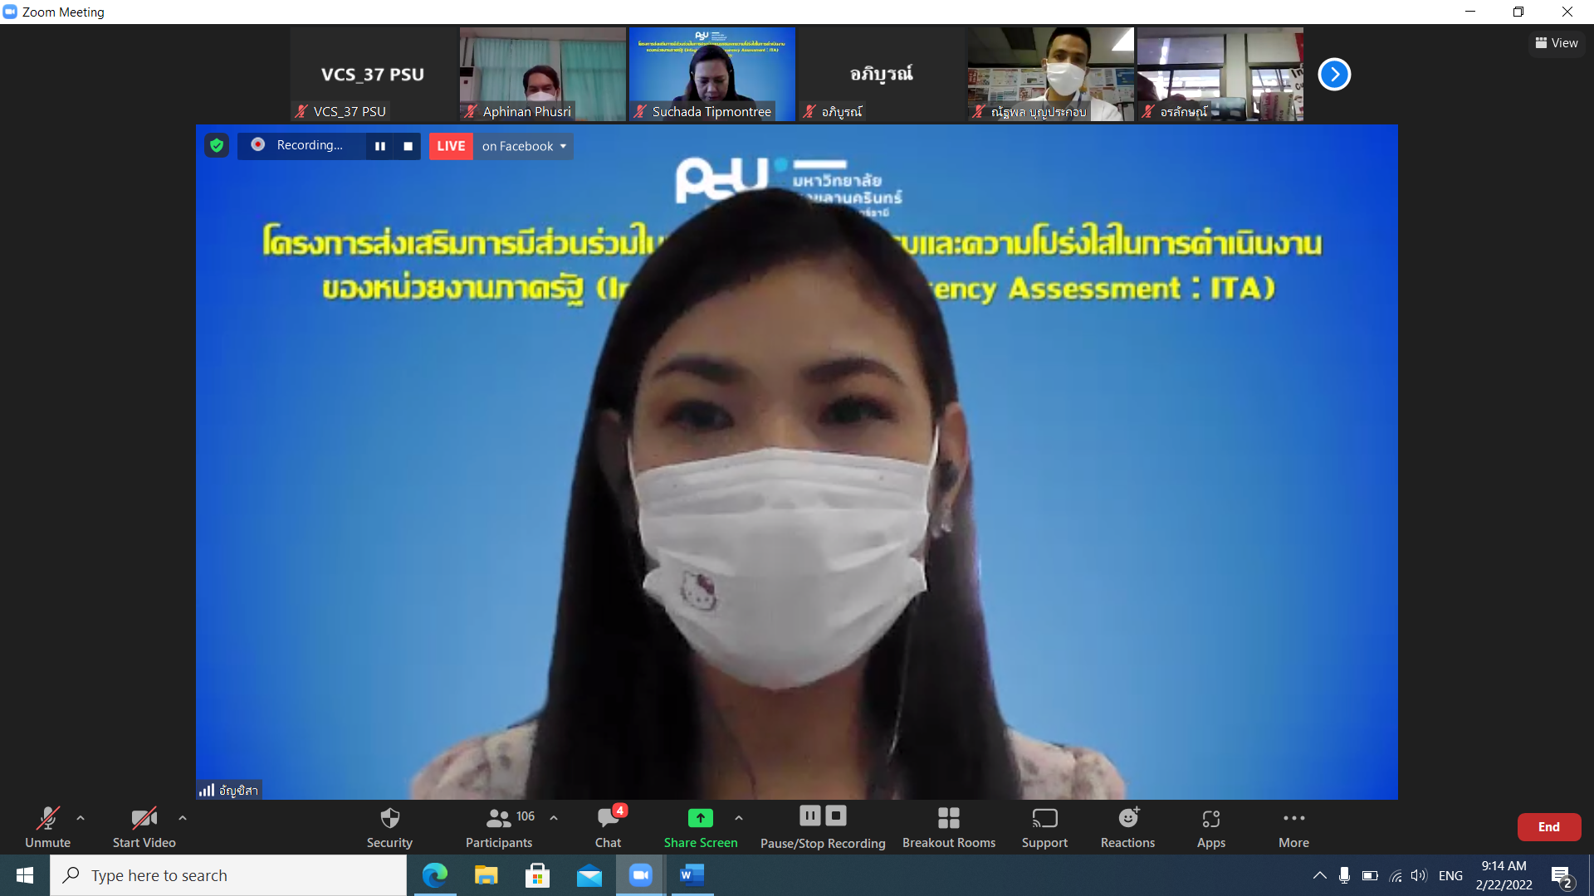This screenshot has height=896, width=1594.
Task: Switch to Zoom in taskbar
Action: (641, 875)
